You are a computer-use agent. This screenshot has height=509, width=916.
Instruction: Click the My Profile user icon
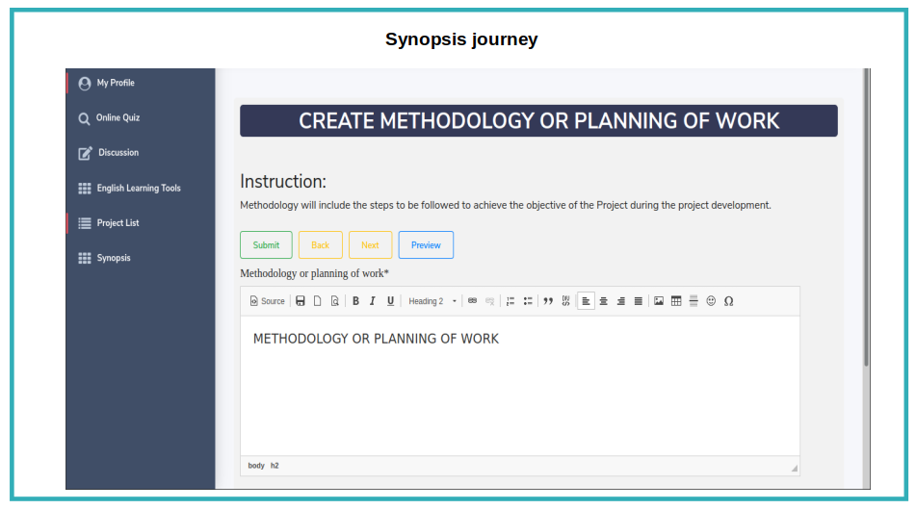point(85,84)
